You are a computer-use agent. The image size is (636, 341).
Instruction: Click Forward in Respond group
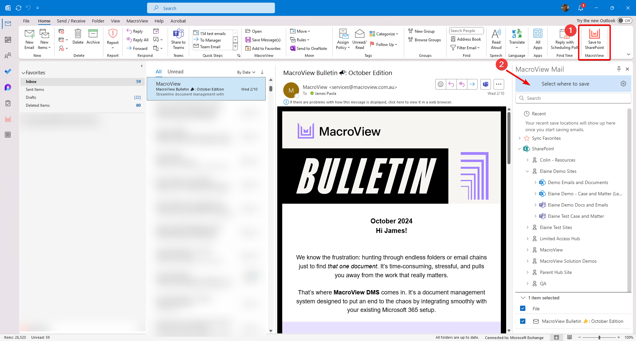click(x=137, y=48)
